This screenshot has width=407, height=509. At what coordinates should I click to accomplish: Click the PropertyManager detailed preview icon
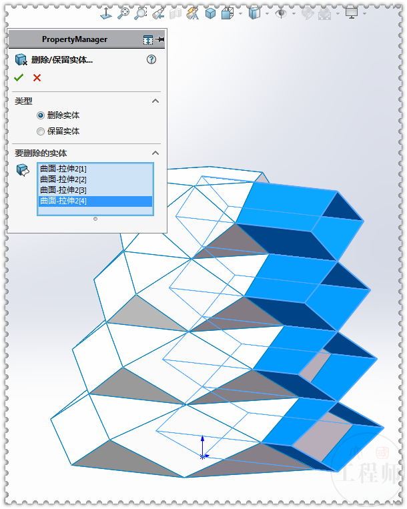click(148, 39)
